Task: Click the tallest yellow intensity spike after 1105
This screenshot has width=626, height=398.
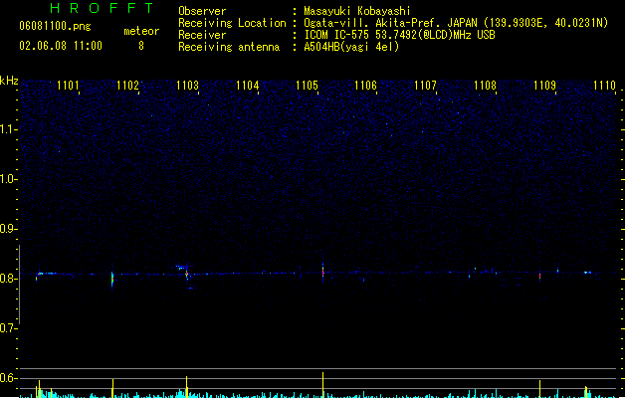Action: 323,385
